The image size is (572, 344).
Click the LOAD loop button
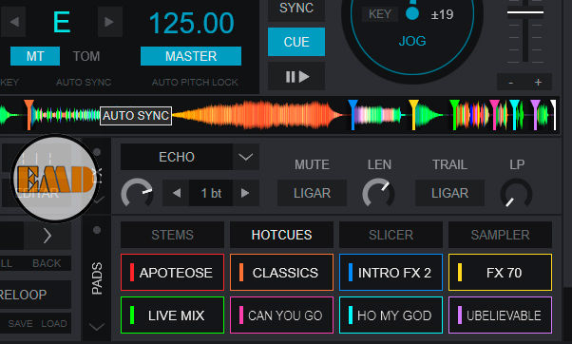point(54,324)
